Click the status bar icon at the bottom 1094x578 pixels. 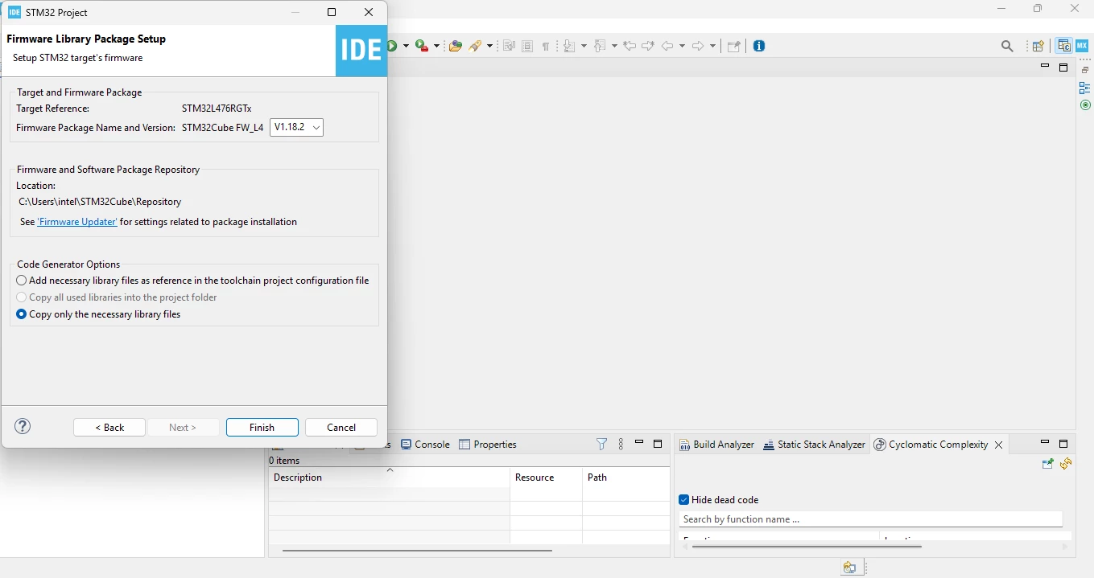(x=849, y=568)
